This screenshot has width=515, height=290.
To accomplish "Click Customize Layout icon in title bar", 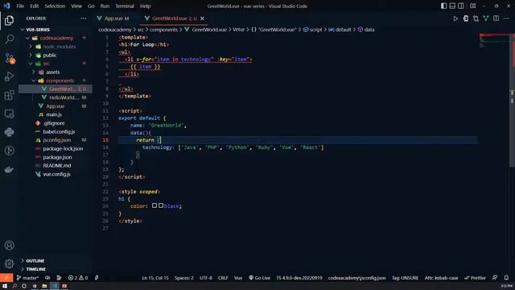I will tap(473, 6).
